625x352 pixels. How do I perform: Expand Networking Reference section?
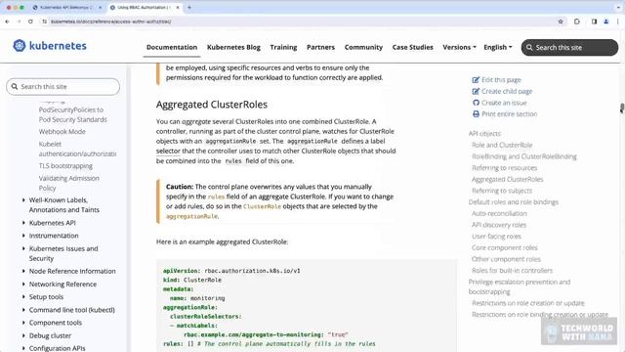(23, 285)
